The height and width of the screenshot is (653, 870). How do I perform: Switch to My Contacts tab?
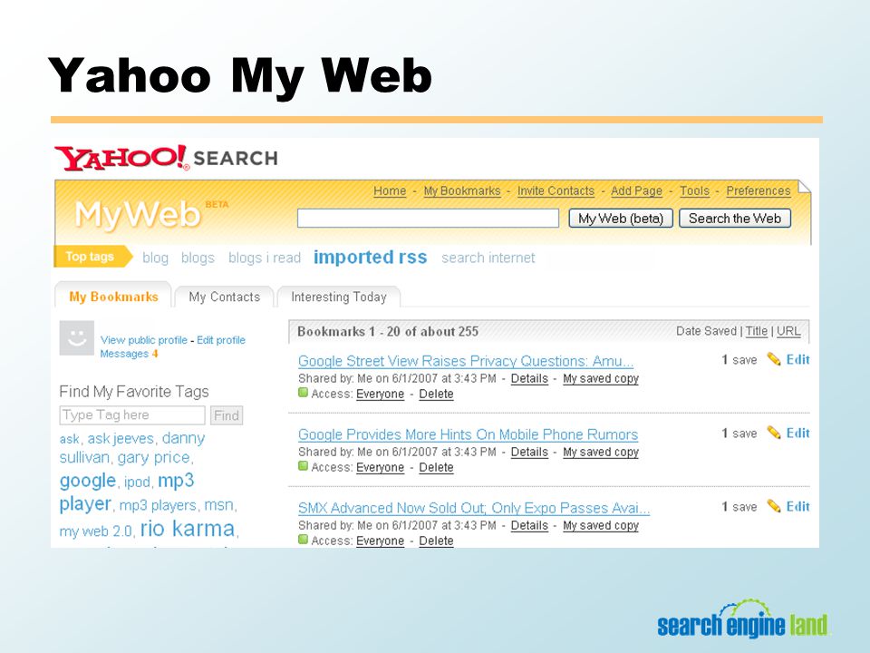click(x=224, y=297)
